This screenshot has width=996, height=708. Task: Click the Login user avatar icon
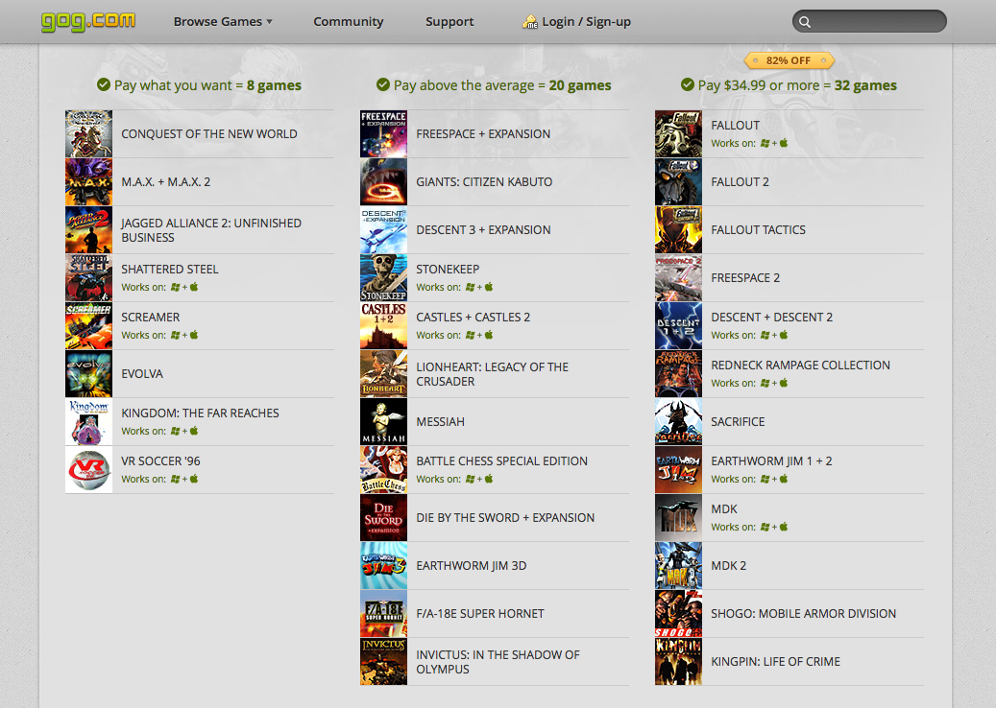pos(530,22)
